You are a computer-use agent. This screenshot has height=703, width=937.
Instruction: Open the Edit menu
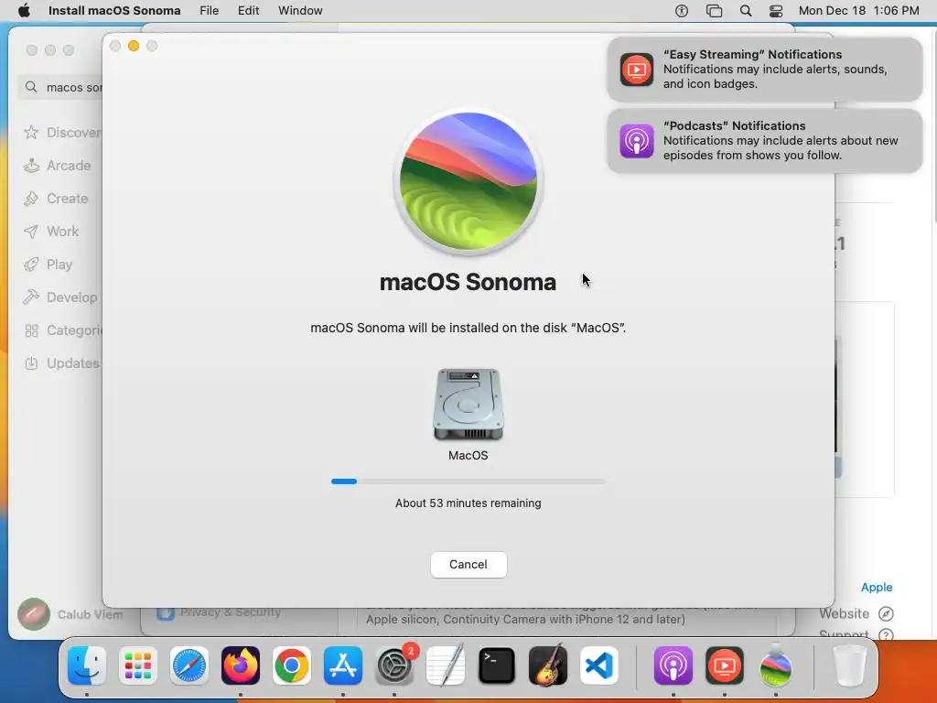[248, 11]
